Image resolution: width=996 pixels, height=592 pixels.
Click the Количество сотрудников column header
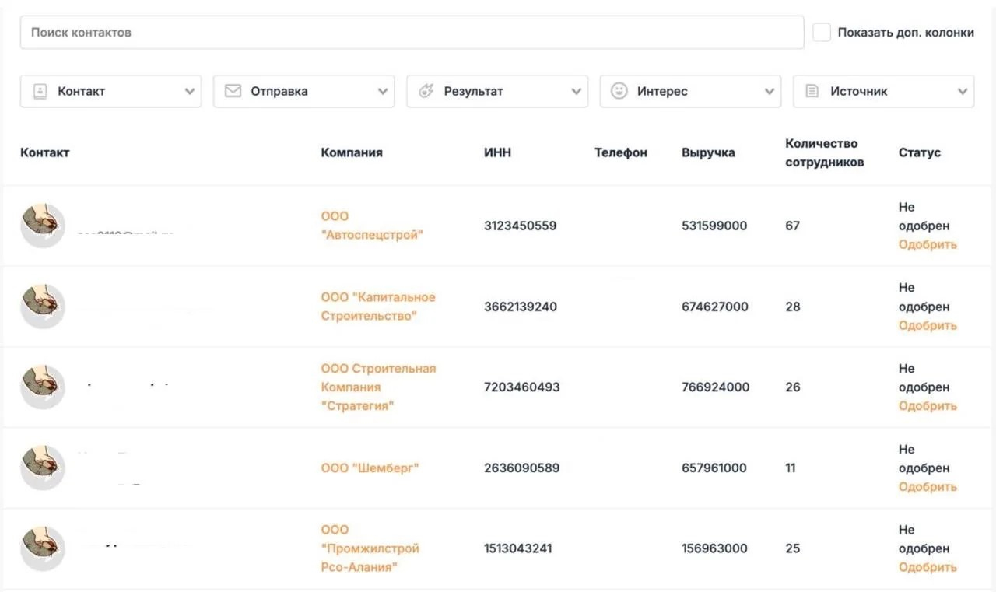(x=825, y=152)
